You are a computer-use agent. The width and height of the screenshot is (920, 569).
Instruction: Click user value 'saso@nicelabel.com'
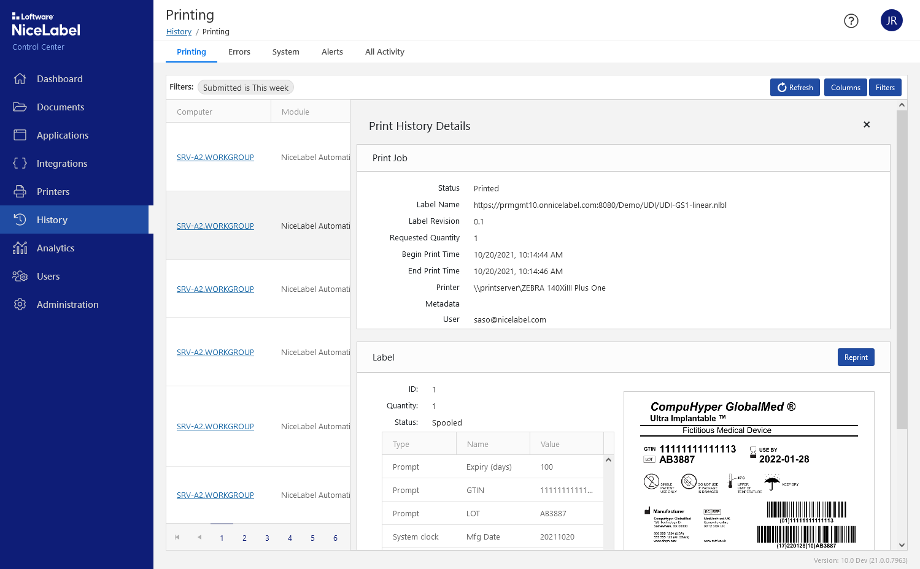(x=510, y=320)
